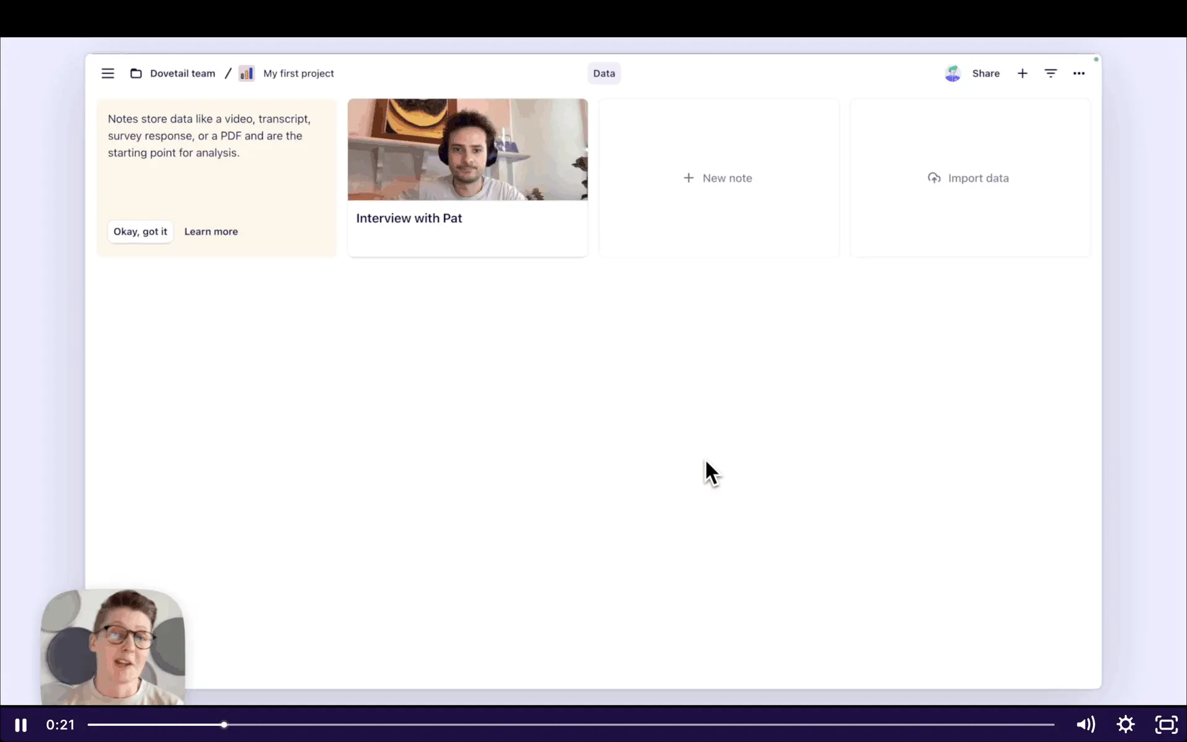This screenshot has height=742, width=1187.
Task: Open Dovetail team breadcrumb
Action: tap(182, 74)
